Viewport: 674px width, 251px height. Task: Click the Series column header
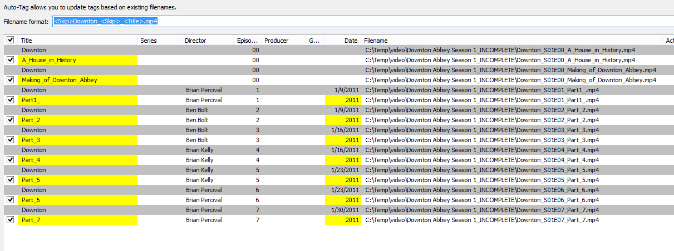pyautogui.click(x=159, y=41)
